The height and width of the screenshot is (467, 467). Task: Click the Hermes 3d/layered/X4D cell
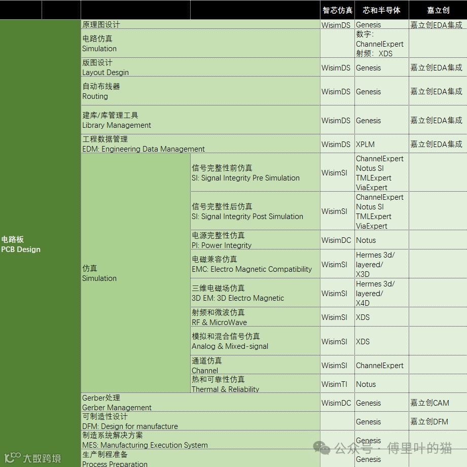point(381,293)
